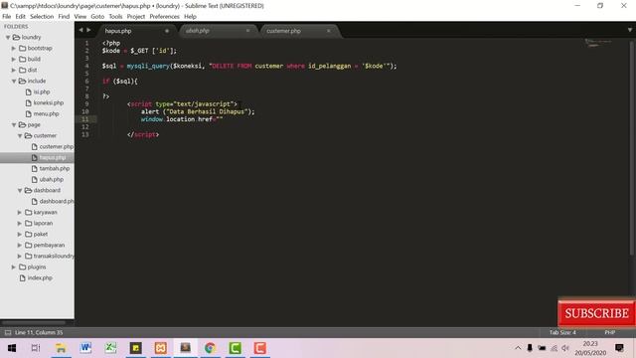Change the PHP syntax selector

pos(609,332)
